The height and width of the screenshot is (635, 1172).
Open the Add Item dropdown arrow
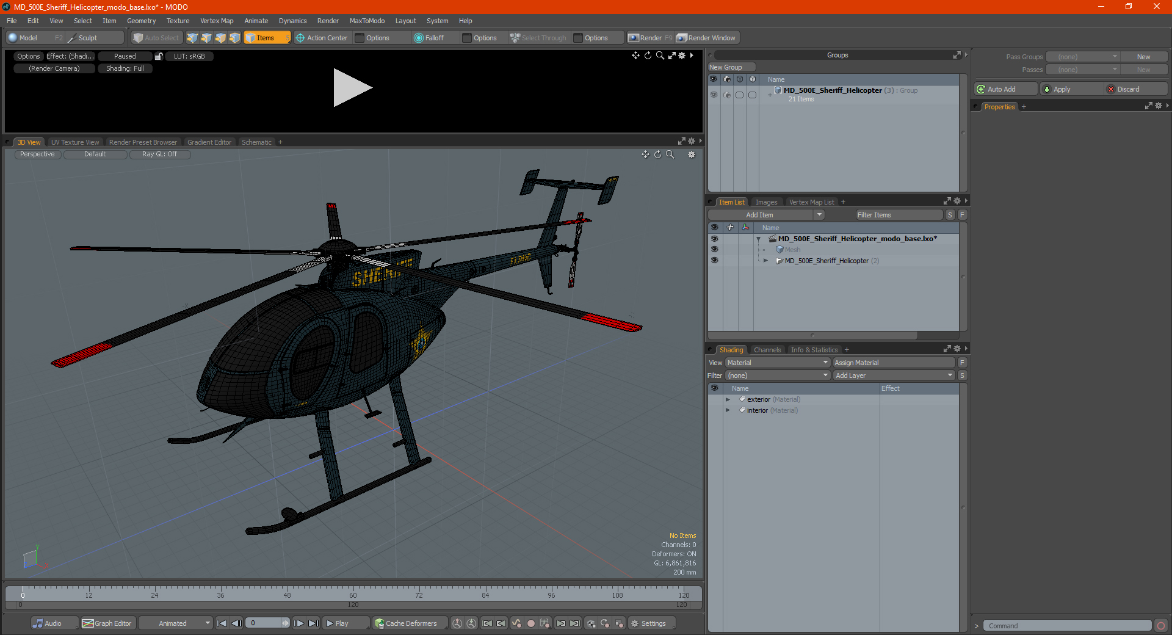click(819, 215)
